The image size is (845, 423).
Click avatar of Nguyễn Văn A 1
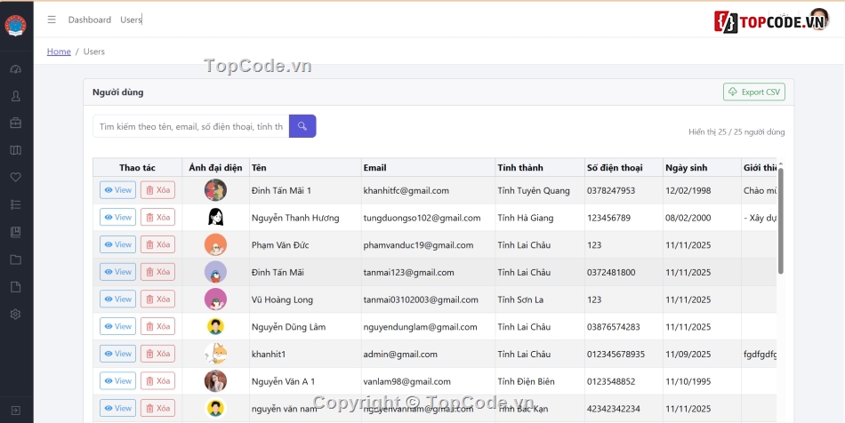(x=215, y=381)
